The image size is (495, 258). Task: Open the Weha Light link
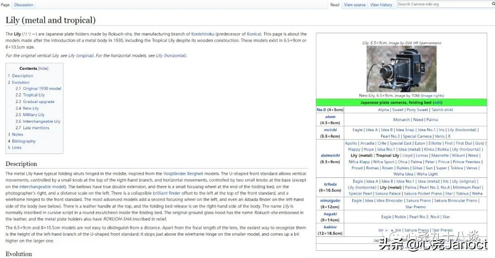427,174
